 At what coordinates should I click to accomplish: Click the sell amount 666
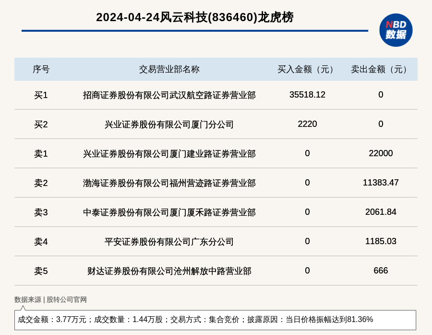coord(381,271)
